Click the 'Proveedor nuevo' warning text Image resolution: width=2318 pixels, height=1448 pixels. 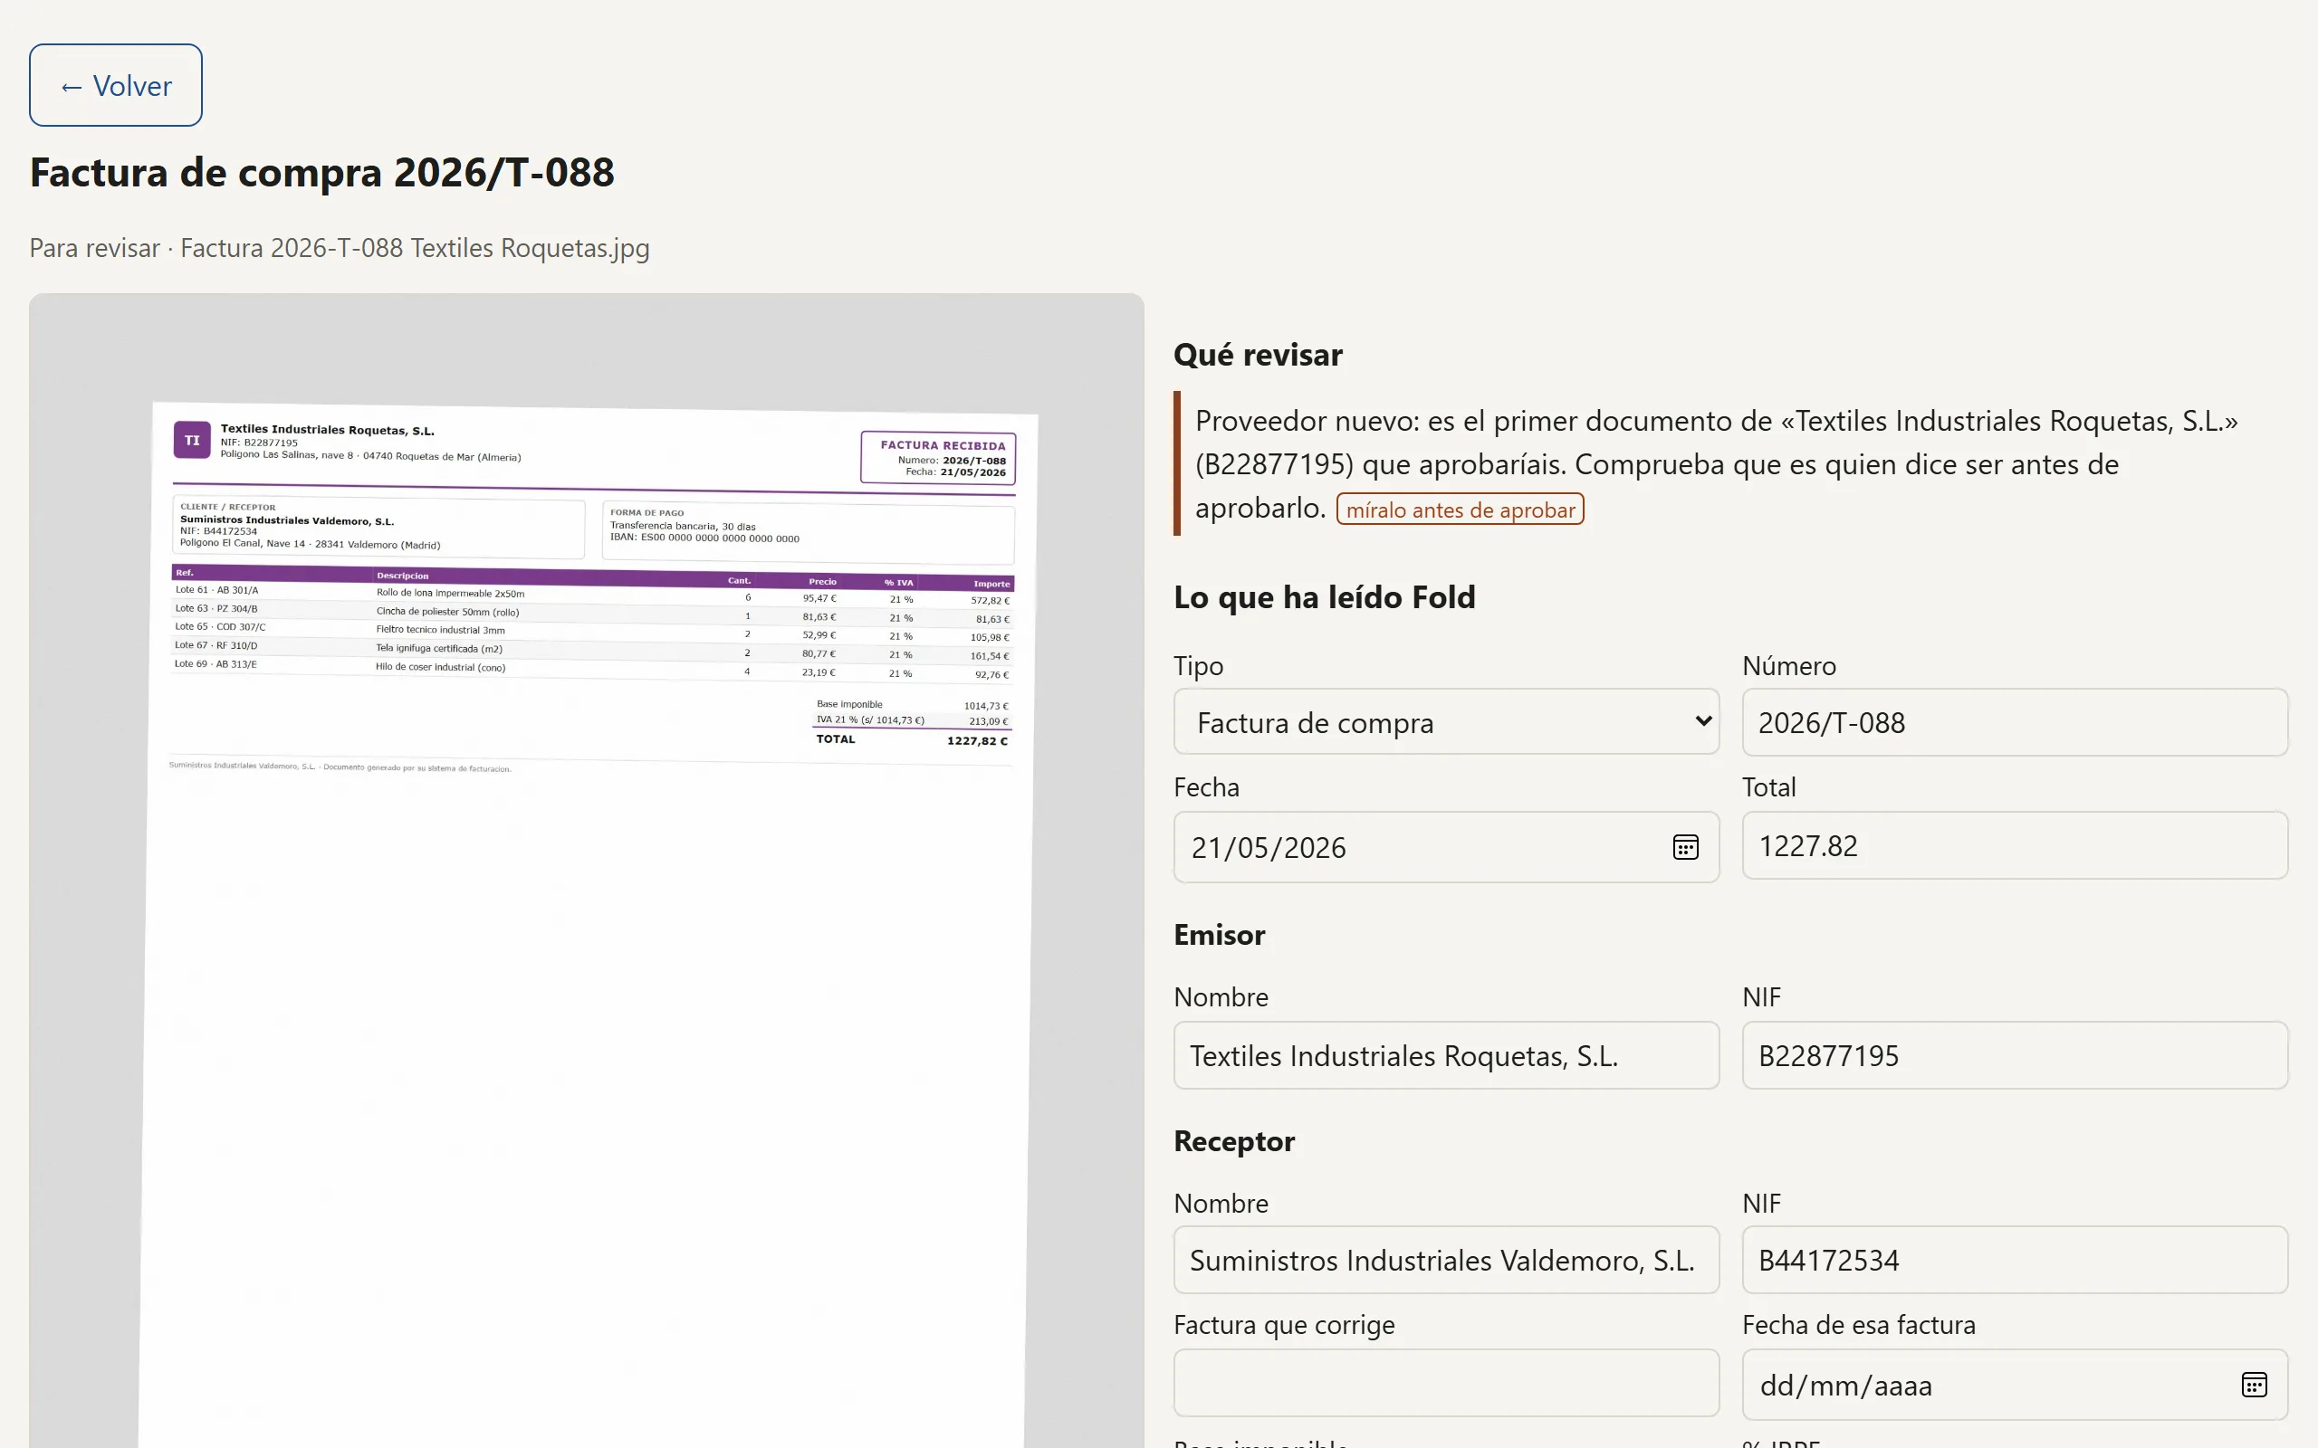1717,463
